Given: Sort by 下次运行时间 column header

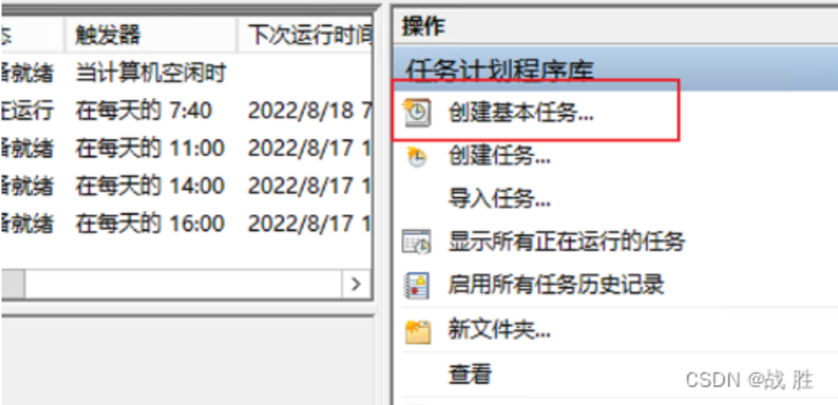Looking at the screenshot, I should [305, 35].
